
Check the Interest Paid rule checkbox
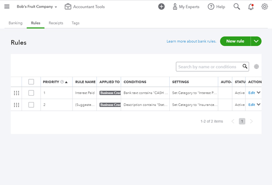point(31,93)
